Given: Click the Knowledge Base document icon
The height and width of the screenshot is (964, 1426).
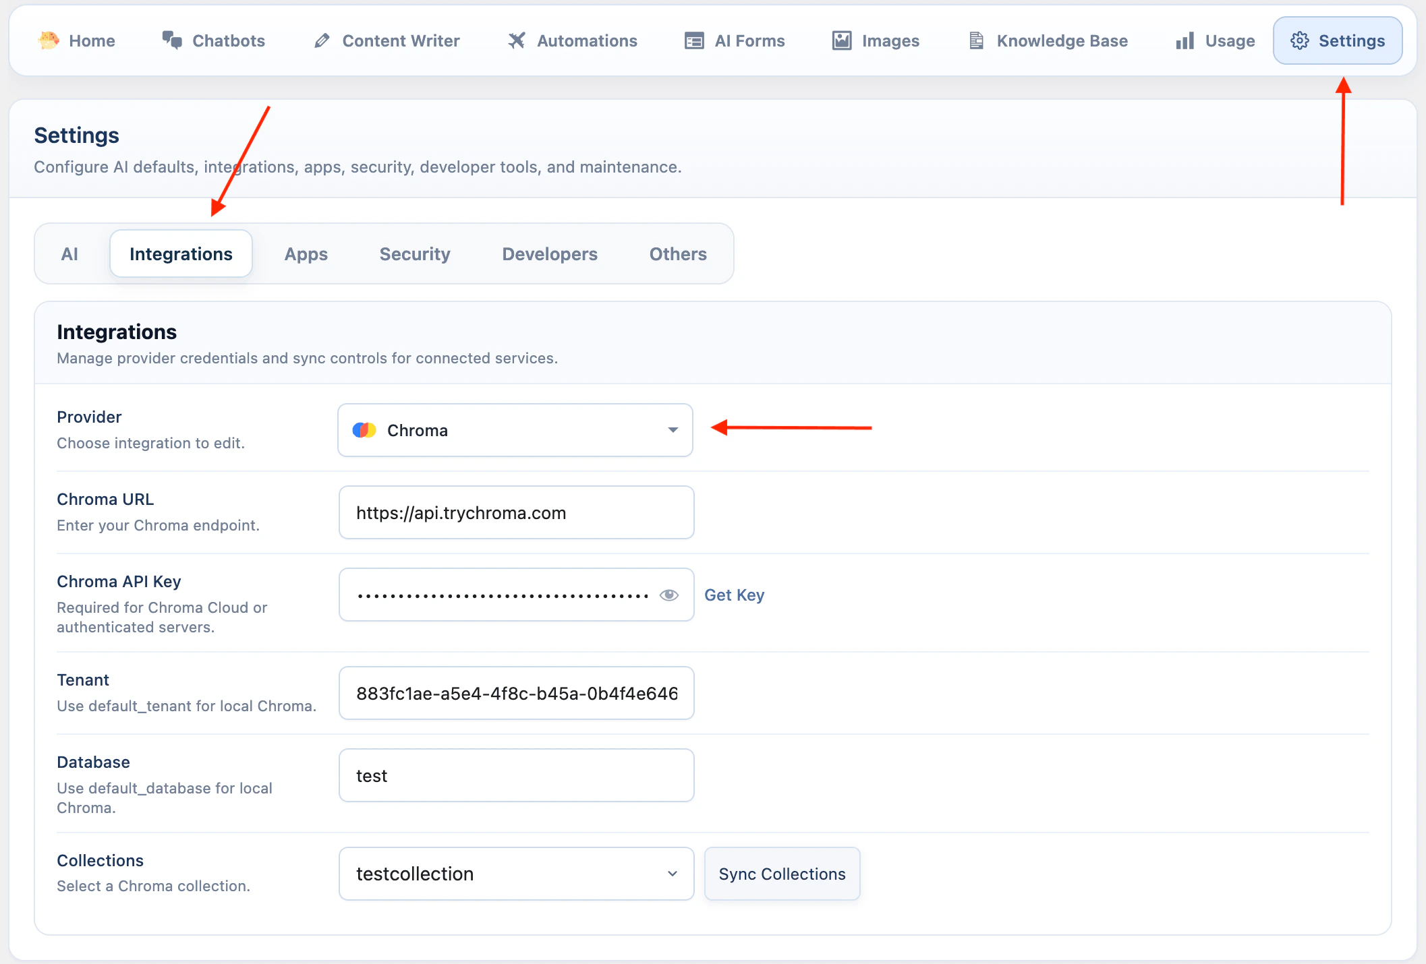Looking at the screenshot, I should pyautogui.click(x=976, y=40).
